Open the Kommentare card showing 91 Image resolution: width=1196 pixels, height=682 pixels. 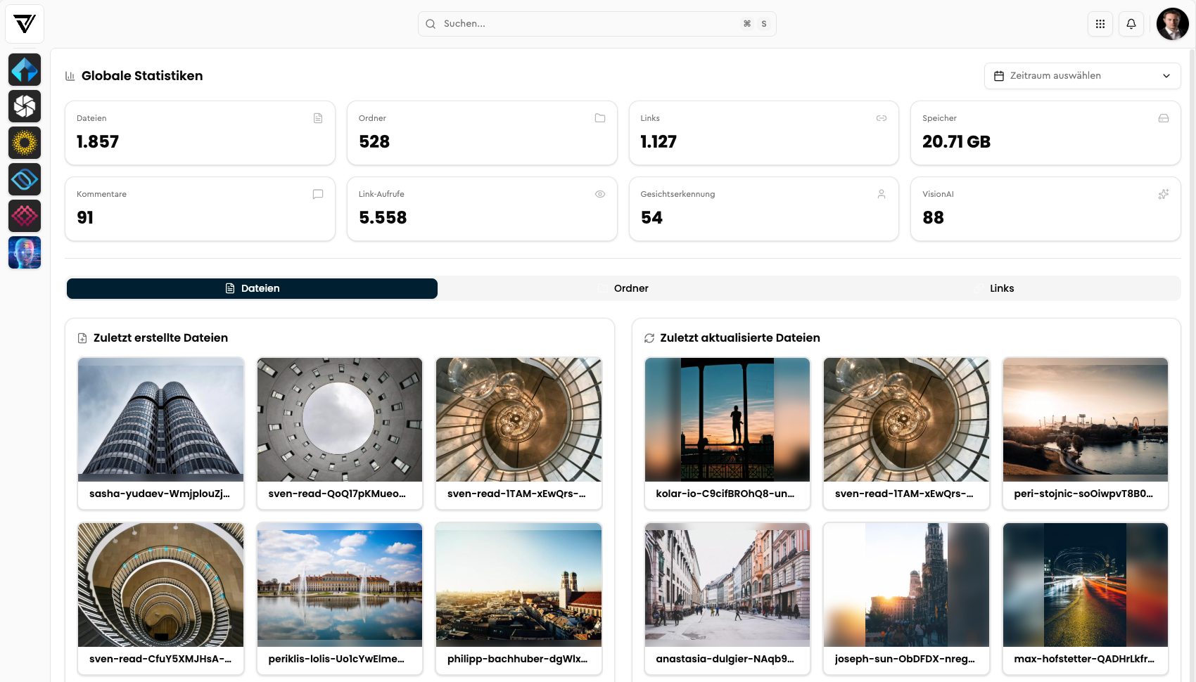201,209
